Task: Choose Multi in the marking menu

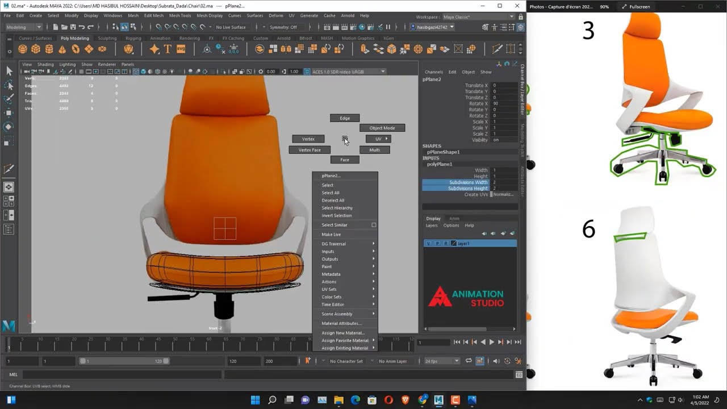Action: 375,150
